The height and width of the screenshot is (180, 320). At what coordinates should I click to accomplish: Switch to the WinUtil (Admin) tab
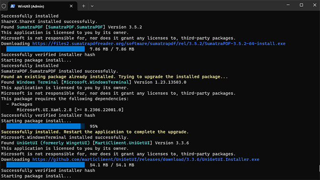(43, 6)
